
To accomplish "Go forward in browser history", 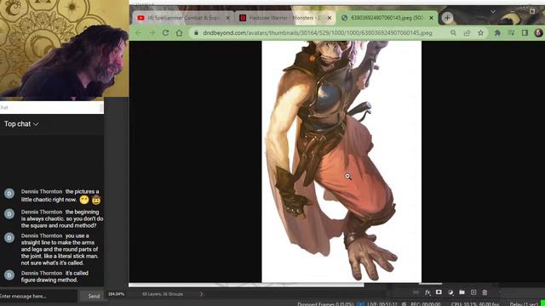I will 152,32.
